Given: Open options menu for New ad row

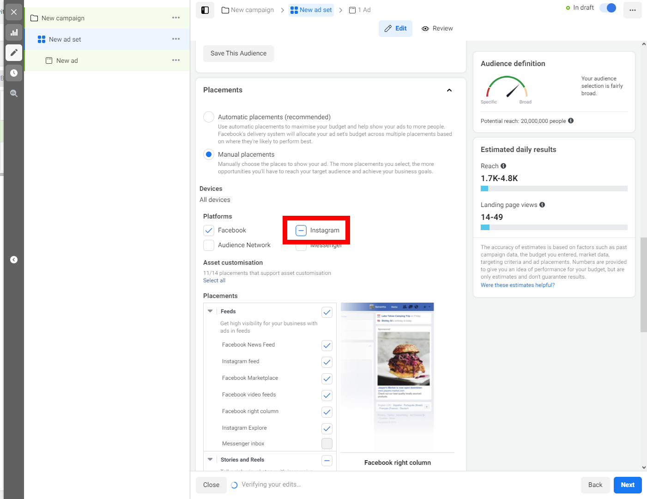Looking at the screenshot, I should [176, 60].
